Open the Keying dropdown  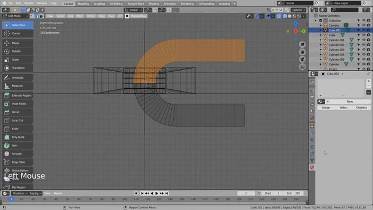click(35, 193)
